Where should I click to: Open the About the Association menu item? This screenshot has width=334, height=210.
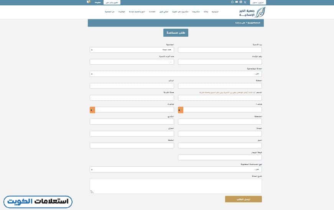[x=110, y=12]
